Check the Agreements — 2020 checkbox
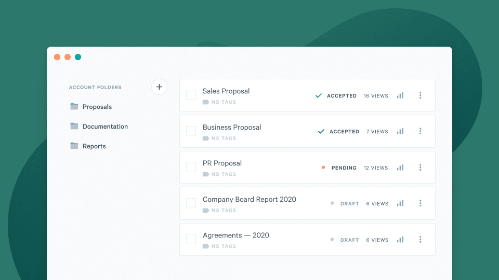Viewport: 499px width, 280px height. tap(191, 239)
